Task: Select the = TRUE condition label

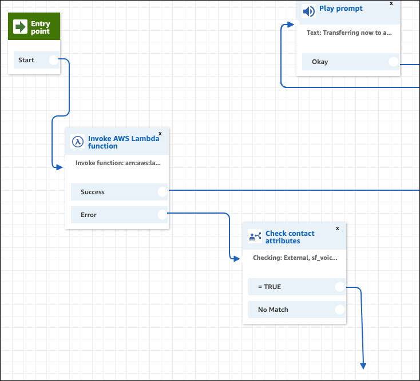Action: pos(270,287)
